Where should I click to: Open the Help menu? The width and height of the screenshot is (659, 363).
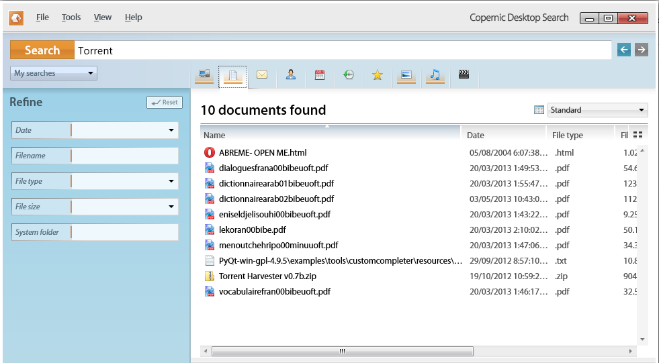click(x=133, y=17)
